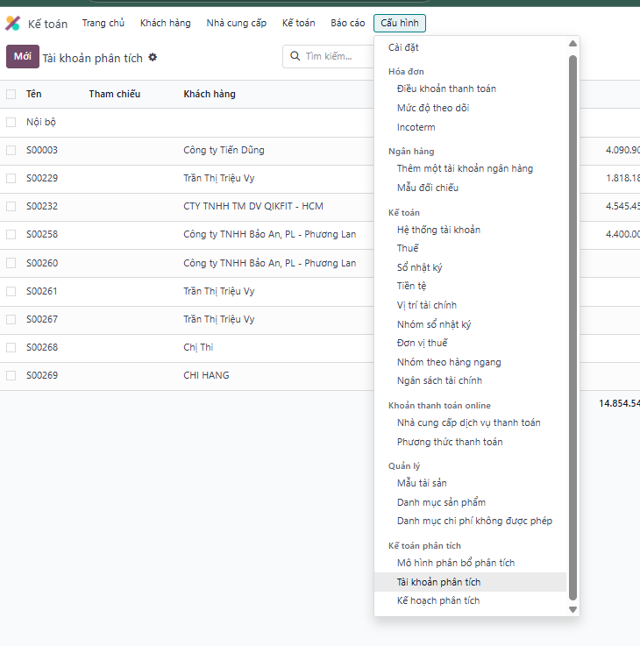The image size is (640, 646).
Task: Select Cài đặt in the menu
Action: [x=403, y=47]
